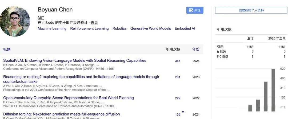The image size is (288, 119).
Task: Sort publications by 标题 column header
Action: (x=7, y=50)
